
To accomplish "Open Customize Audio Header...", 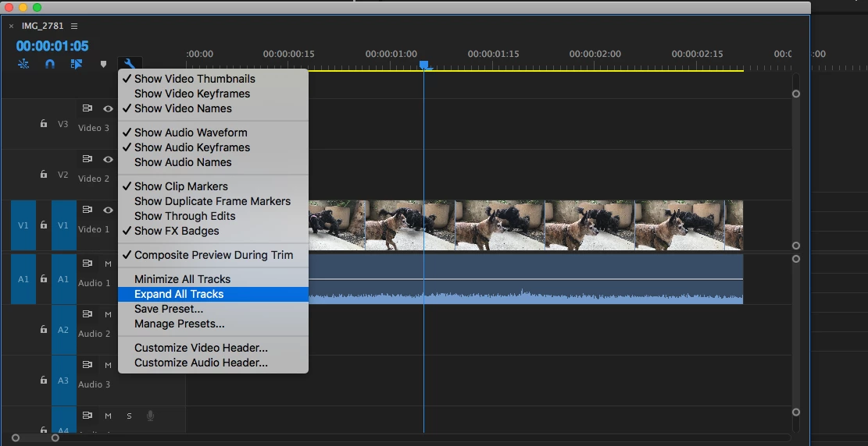I will (x=213, y=363).
